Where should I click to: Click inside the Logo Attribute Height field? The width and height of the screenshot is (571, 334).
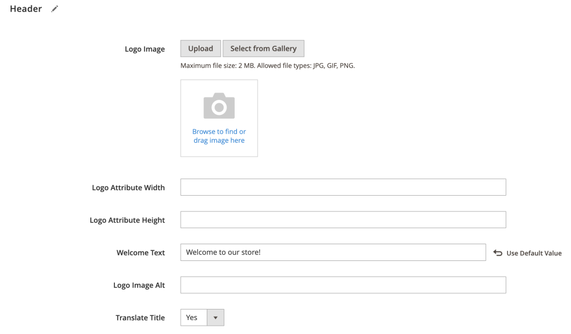[x=343, y=219]
